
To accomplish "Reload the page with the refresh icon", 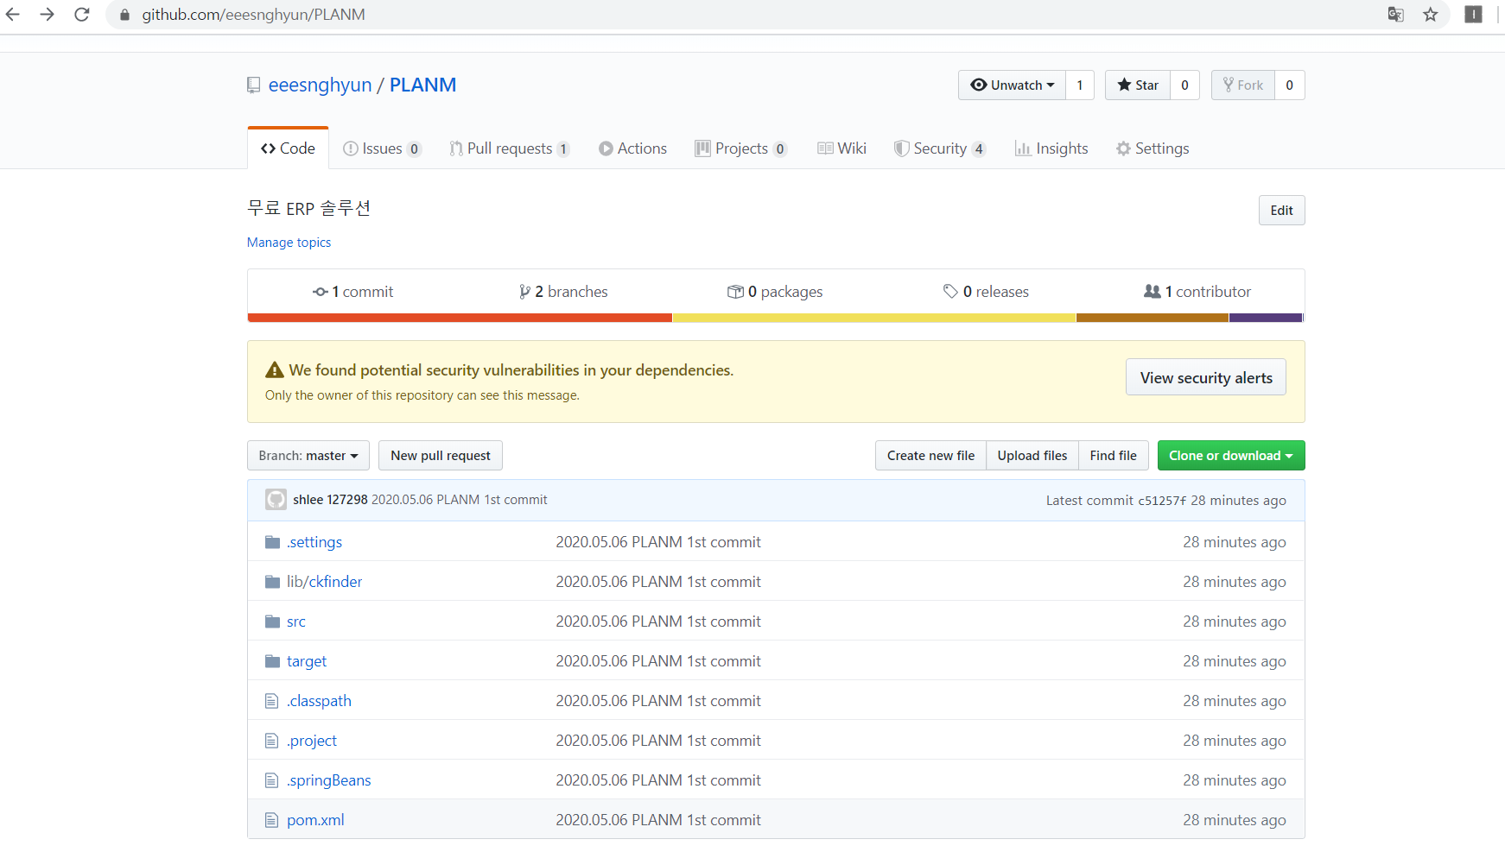I will coord(82,15).
